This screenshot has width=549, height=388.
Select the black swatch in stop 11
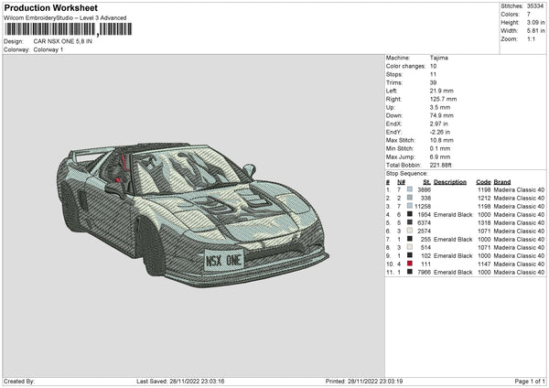[409, 272]
